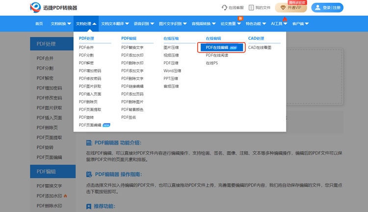Screen dimensions: 368x212
Task: Open PDF签名 in the dropdown menu
Action: (x=129, y=117)
